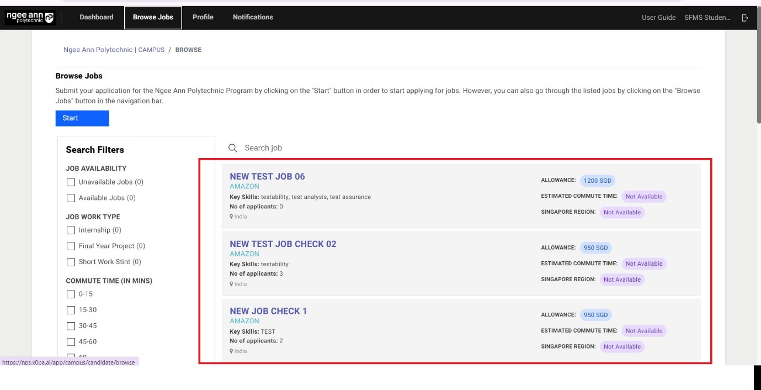Open the User Guide link
This screenshot has width=761, height=390.
[x=658, y=17]
